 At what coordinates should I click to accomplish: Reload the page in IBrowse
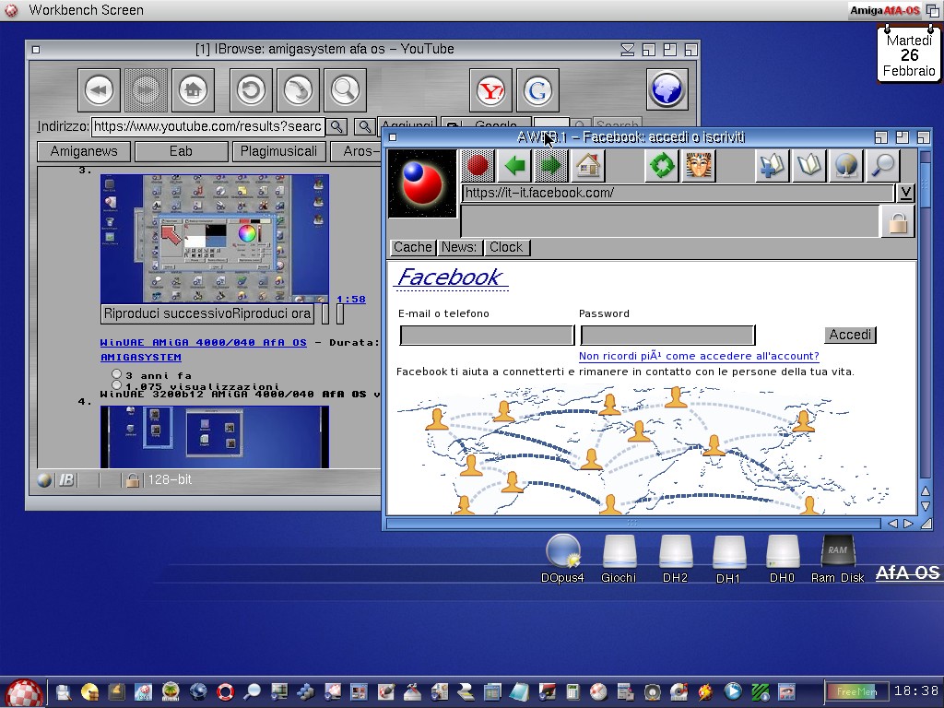251,90
